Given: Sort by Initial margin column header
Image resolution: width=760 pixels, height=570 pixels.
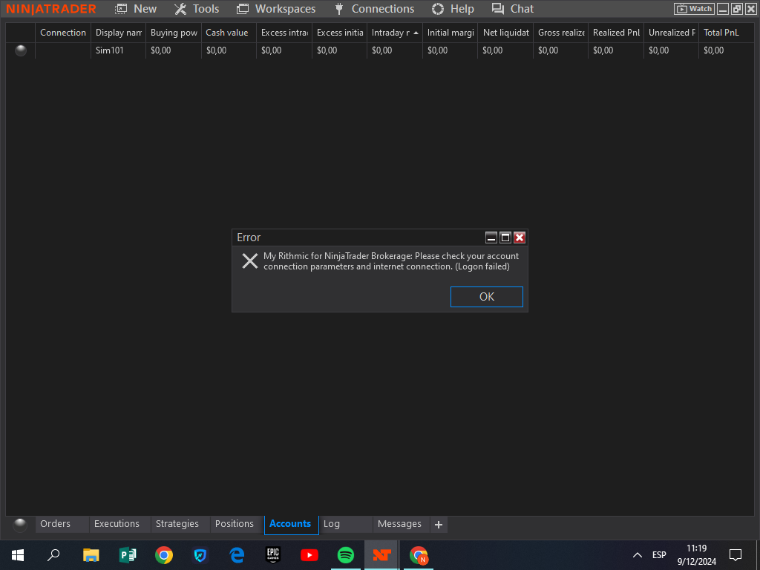Looking at the screenshot, I should [451, 33].
